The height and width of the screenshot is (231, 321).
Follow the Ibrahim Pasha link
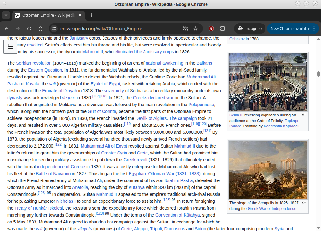click(179, 180)
